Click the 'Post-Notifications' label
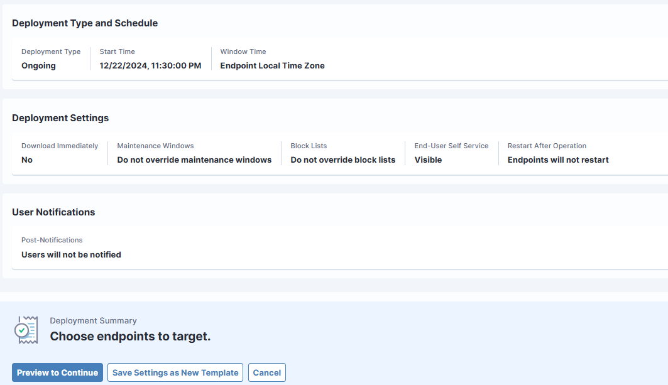The image size is (668, 385). pyautogui.click(x=52, y=240)
